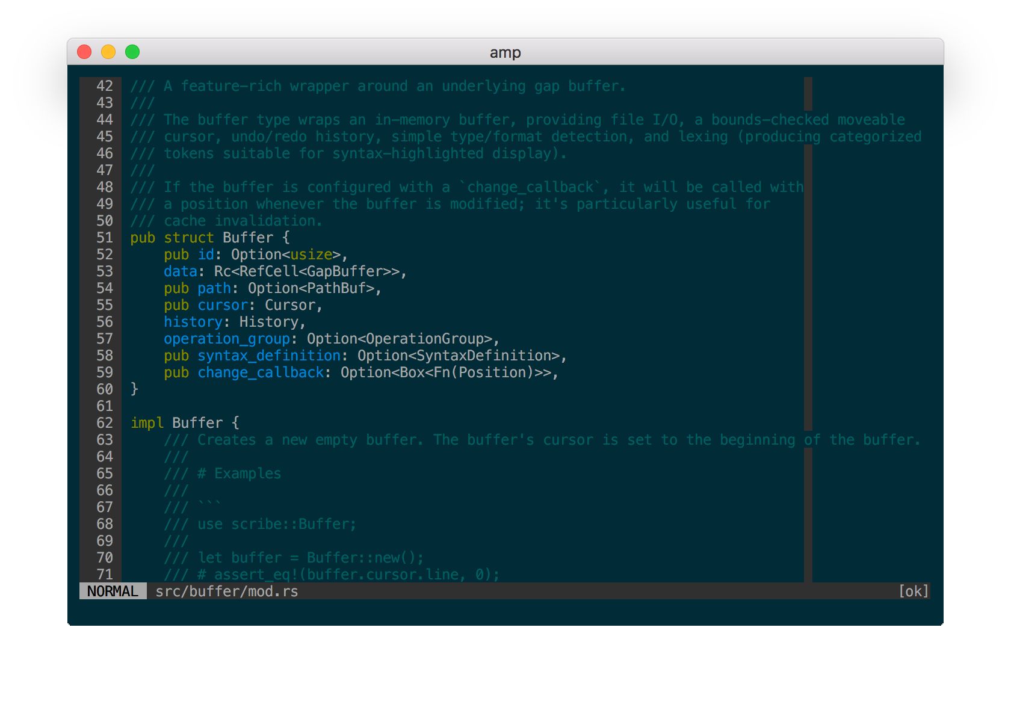Click "# Examples" comment on line 65
The image size is (1011, 722).
(x=240, y=474)
